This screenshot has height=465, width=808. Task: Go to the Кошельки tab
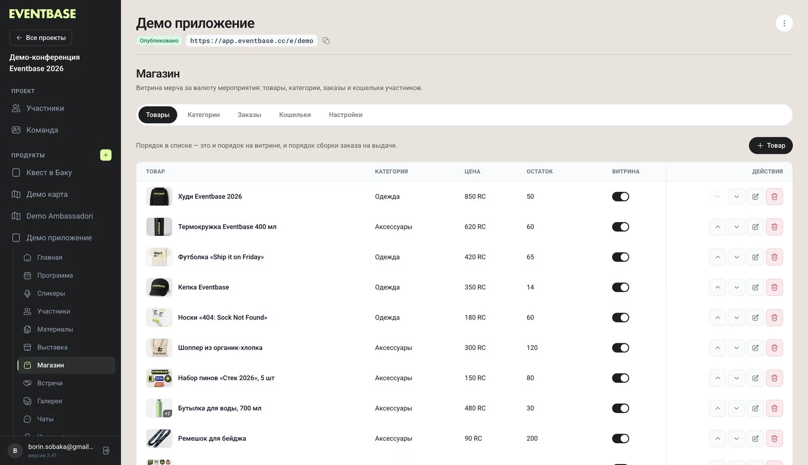pyautogui.click(x=295, y=115)
